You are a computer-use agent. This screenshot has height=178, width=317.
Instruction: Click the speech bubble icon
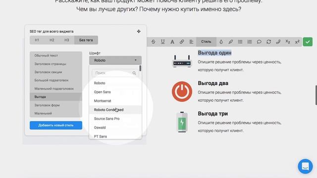coord(259,42)
